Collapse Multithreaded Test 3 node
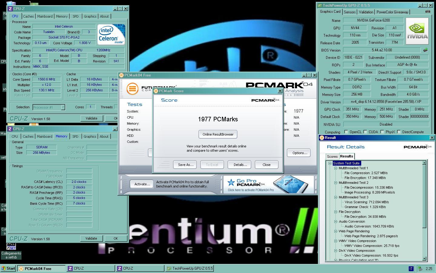The image size is (436, 273). [x=336, y=197]
